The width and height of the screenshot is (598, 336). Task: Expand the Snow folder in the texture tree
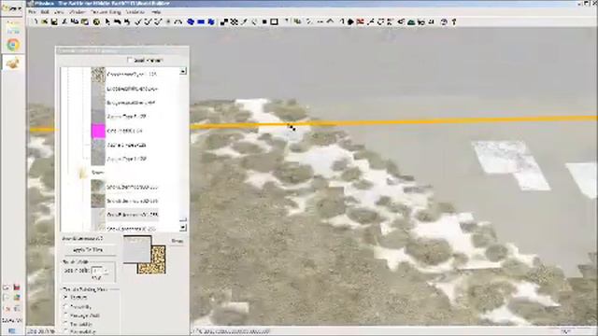point(83,173)
